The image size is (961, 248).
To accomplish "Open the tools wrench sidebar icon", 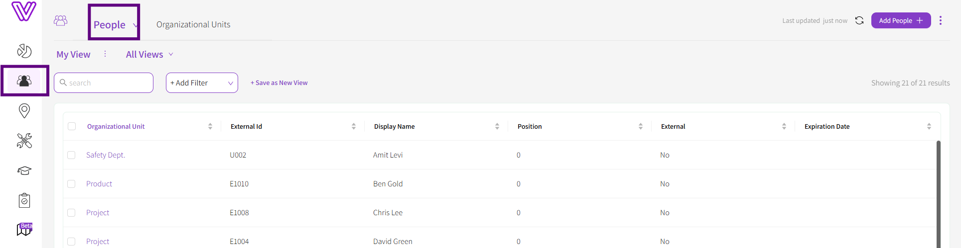I will pos(24,141).
